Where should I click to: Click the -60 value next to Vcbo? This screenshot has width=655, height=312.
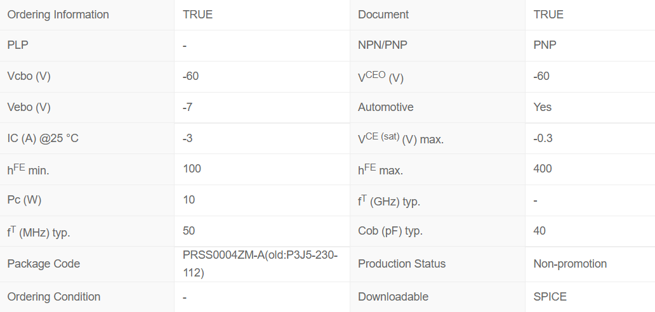point(190,76)
